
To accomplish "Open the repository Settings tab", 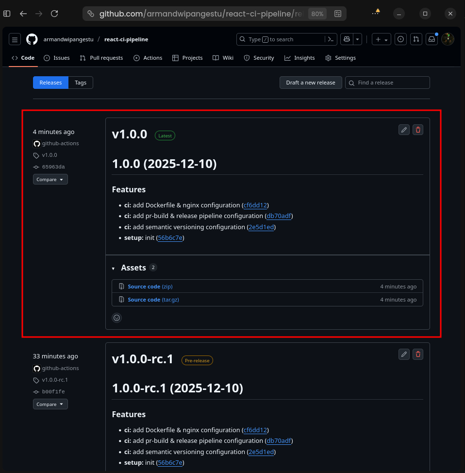I will (340, 58).
